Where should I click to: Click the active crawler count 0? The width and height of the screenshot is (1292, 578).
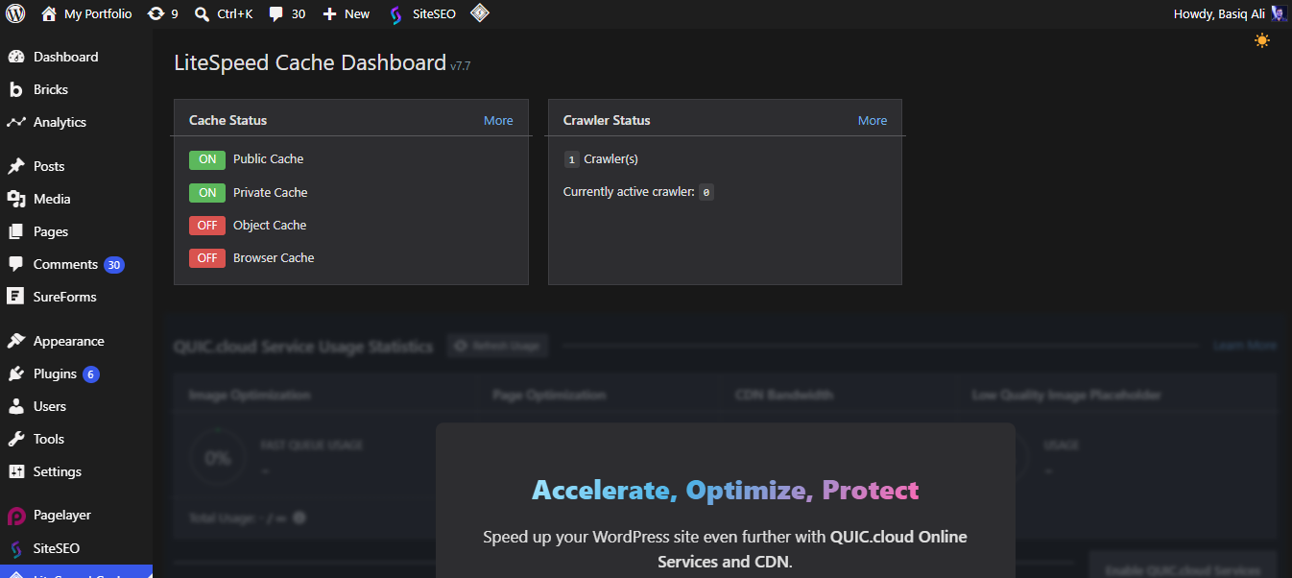coord(706,192)
